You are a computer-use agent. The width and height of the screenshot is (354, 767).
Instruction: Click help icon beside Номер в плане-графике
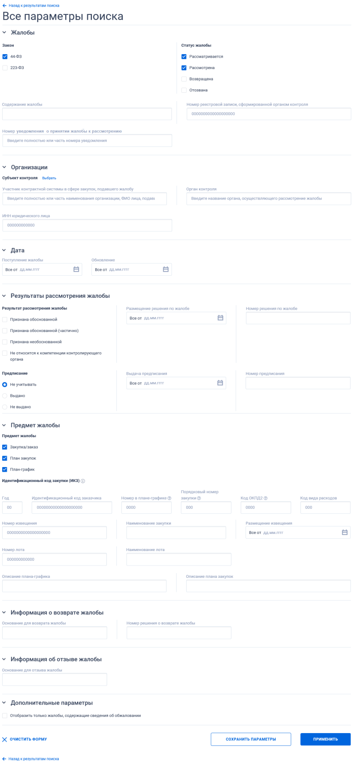point(169,498)
